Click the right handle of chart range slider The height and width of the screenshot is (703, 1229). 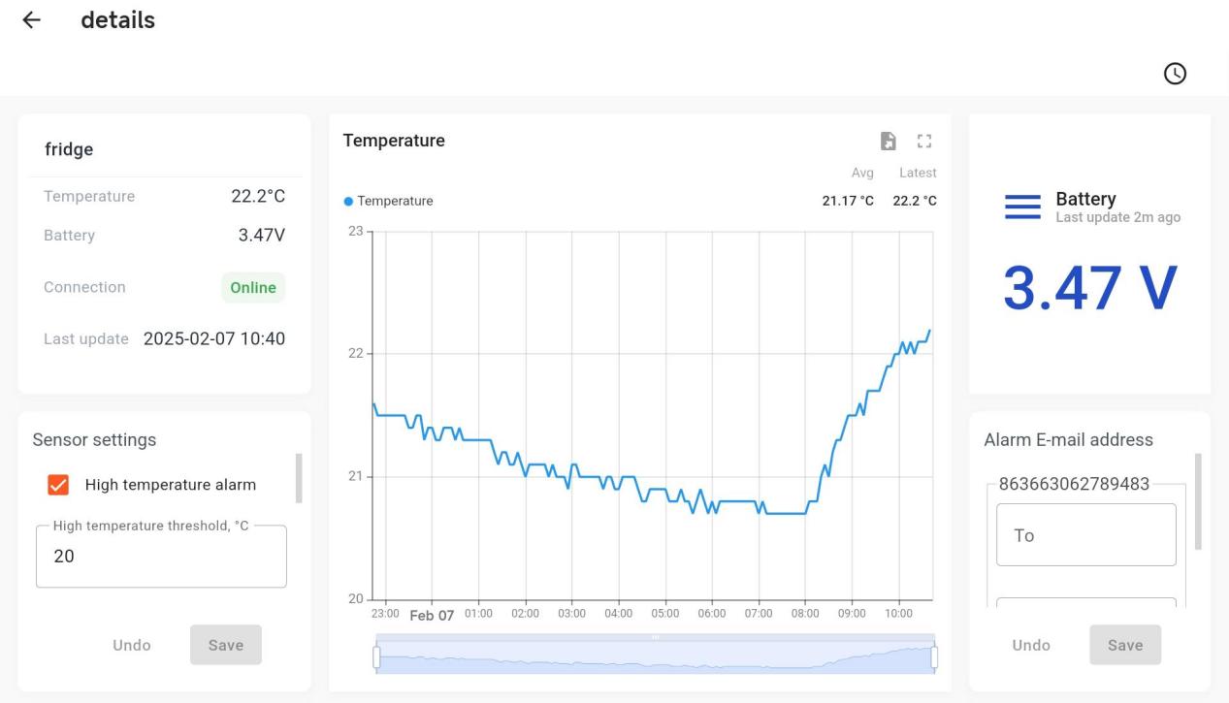pos(934,657)
